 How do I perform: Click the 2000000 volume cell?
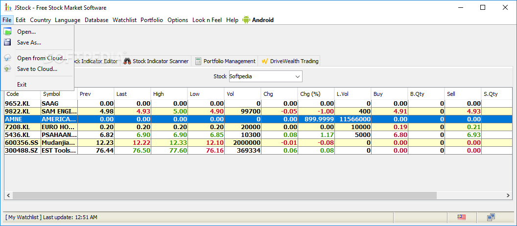tap(242, 143)
